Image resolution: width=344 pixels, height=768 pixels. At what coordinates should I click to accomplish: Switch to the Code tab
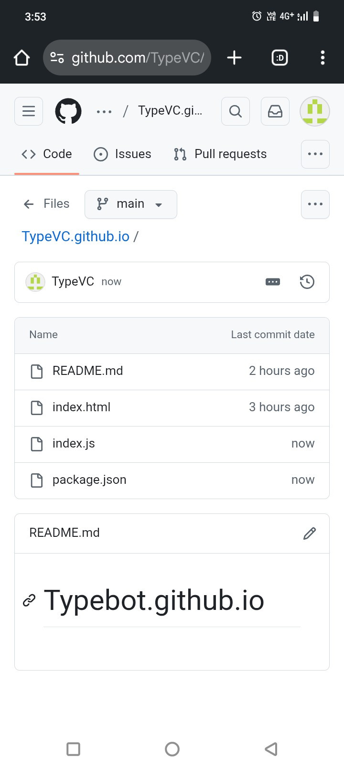point(47,154)
